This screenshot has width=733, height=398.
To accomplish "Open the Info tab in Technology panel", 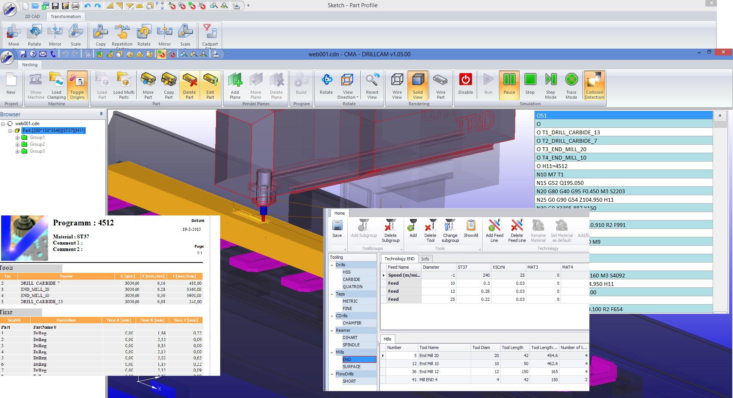I will [x=425, y=259].
